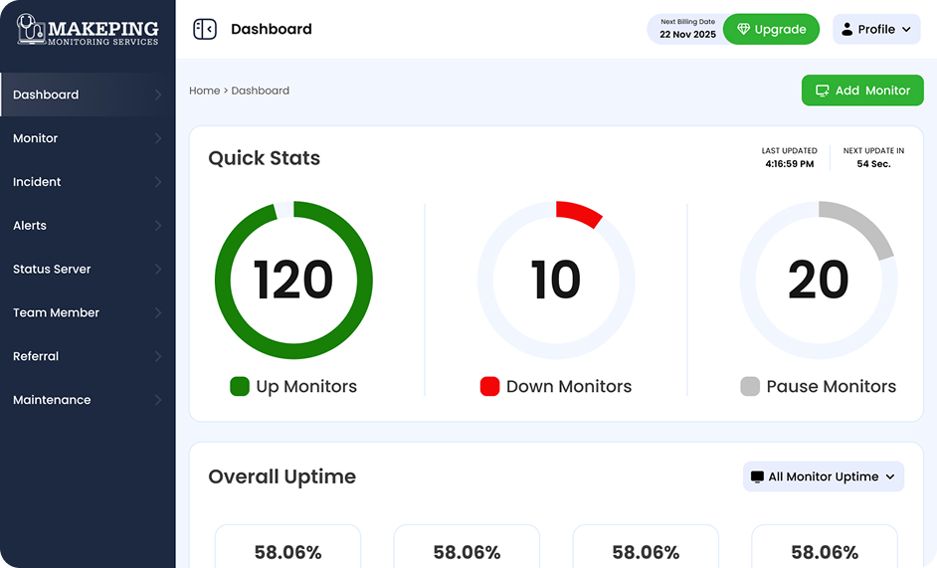
Task: Select Dashboard in the sidebar
Action: [x=88, y=95]
